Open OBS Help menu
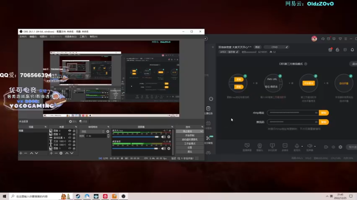 [93, 36]
